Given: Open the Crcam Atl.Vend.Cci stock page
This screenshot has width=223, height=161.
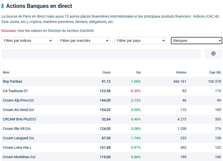Looking at the screenshot, I should click(x=18, y=110).
